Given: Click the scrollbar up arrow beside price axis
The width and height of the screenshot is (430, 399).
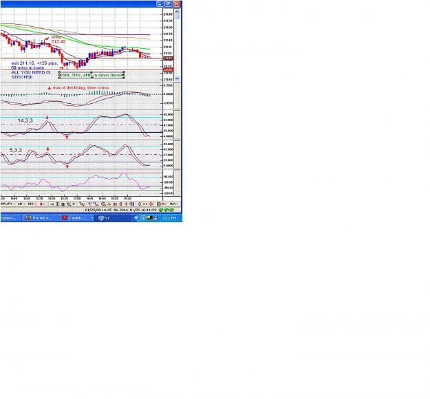Looking at the screenshot, I should tap(177, 12).
